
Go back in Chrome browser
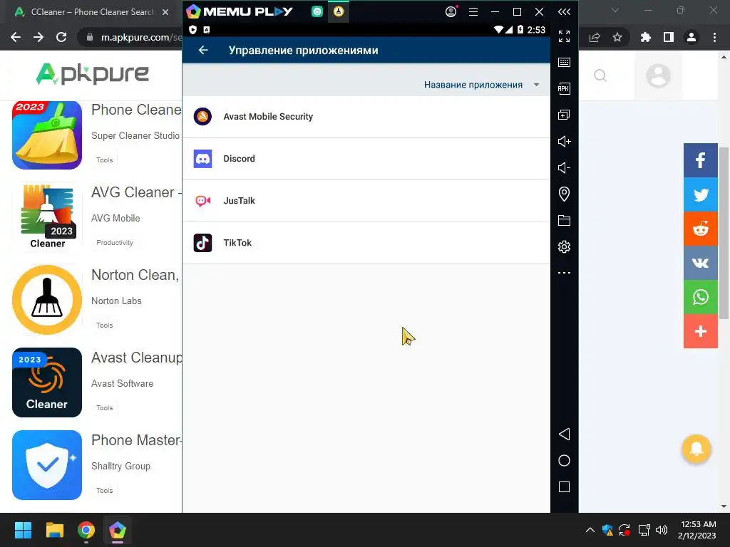16,37
